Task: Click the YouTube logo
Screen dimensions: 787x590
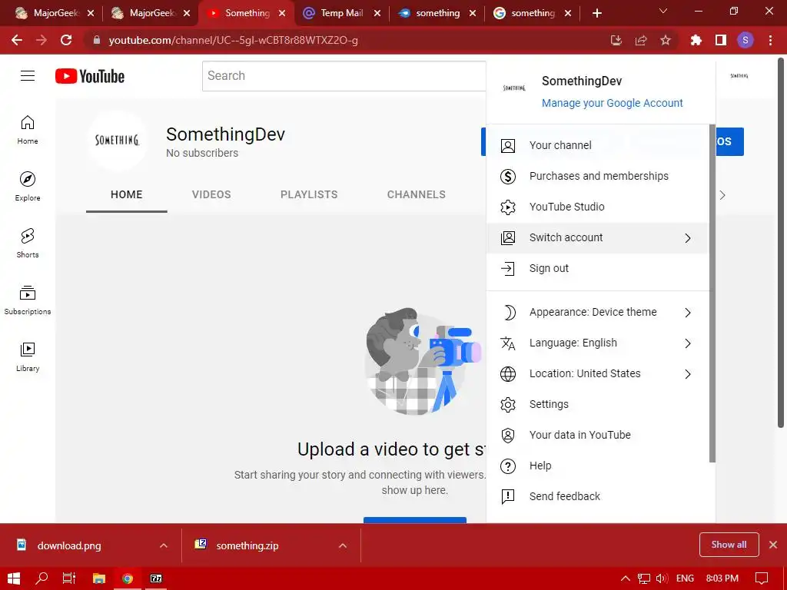Action: [x=90, y=76]
